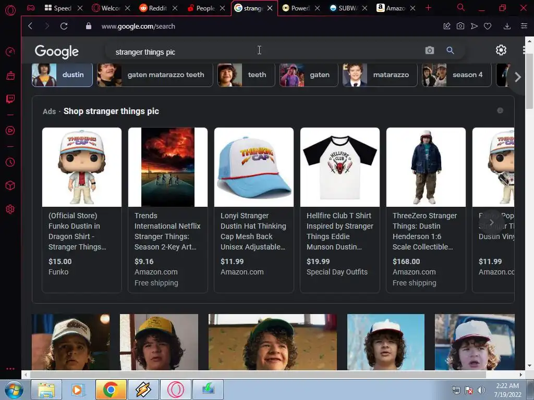Select the 'gaten' filter chip

point(309,75)
